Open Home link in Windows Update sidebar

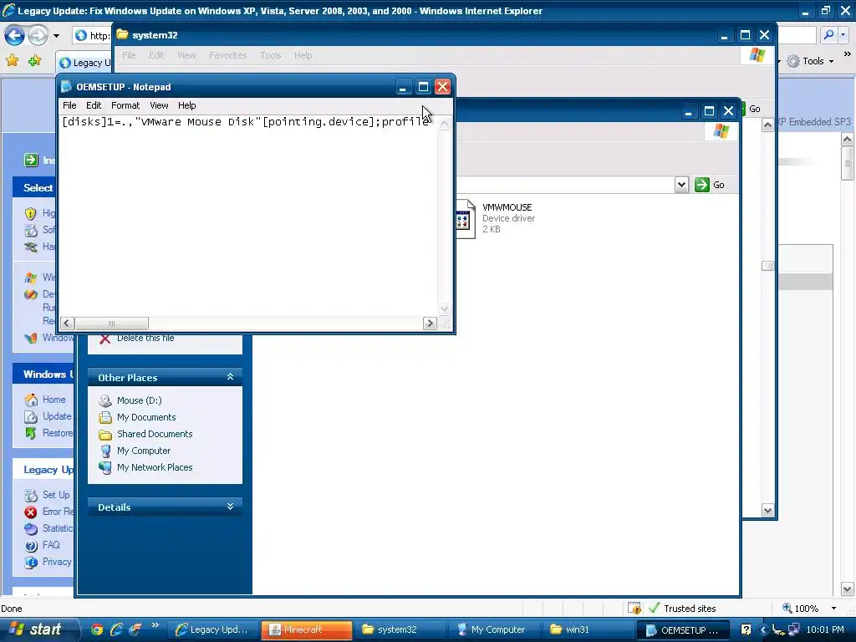pyautogui.click(x=54, y=400)
